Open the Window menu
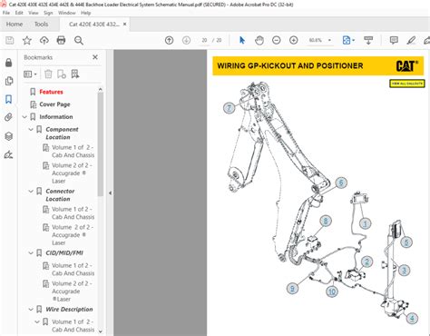The height and width of the screenshot is (336, 430). [66, 13]
